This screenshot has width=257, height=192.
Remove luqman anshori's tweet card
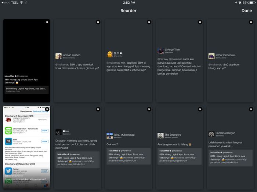tap(98, 22)
